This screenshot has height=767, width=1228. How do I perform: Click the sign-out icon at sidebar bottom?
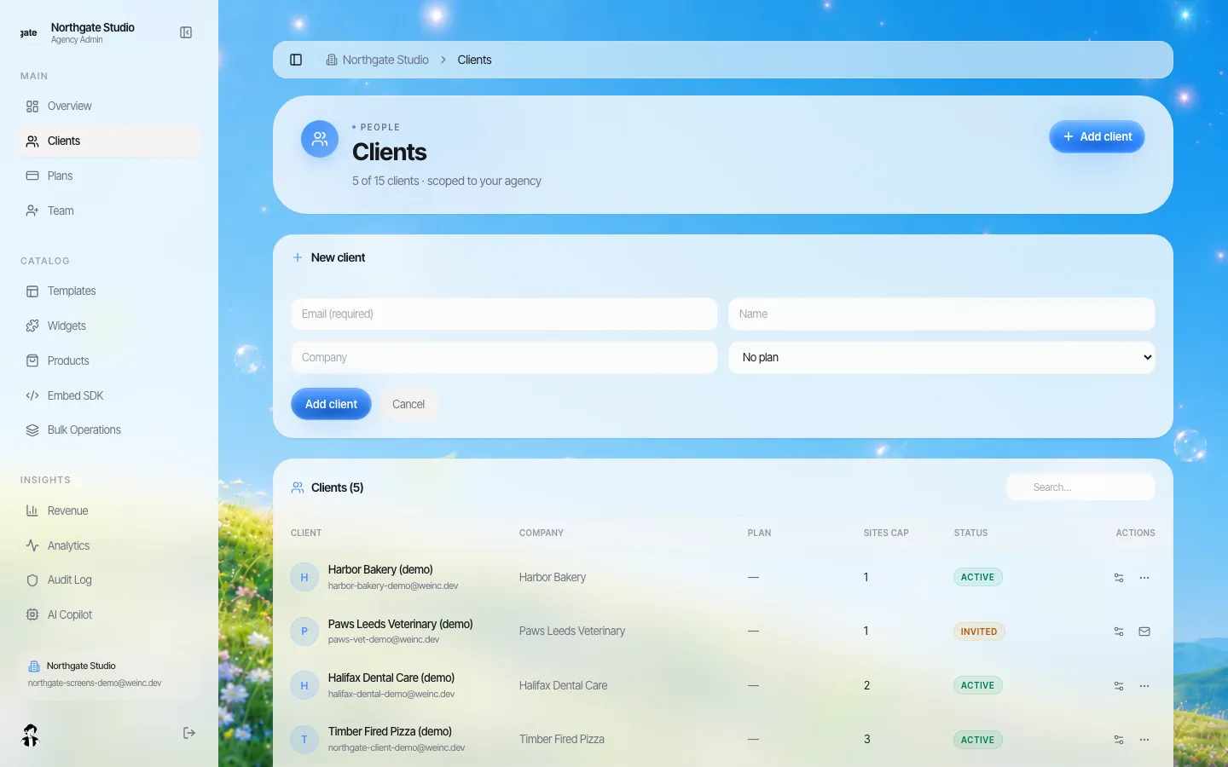click(189, 734)
